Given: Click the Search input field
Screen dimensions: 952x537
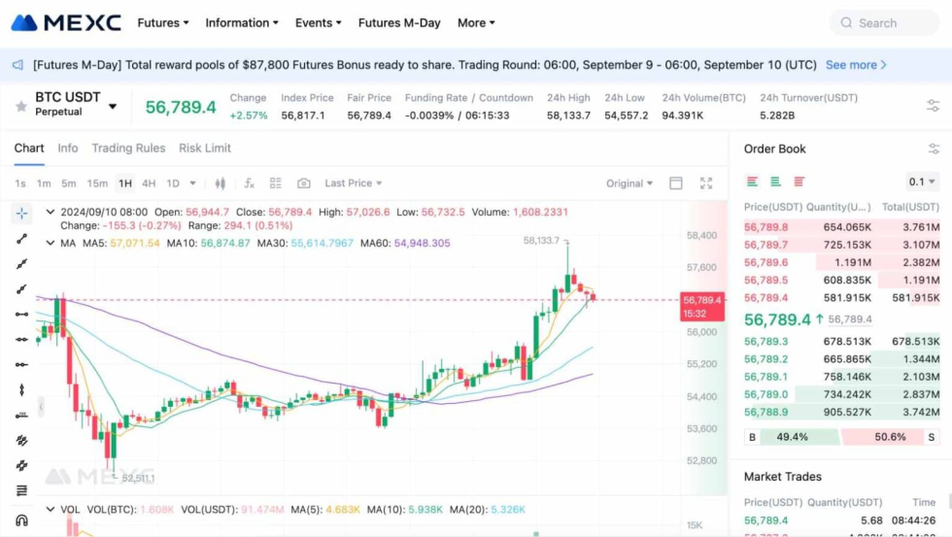Looking at the screenshot, I should click(884, 23).
